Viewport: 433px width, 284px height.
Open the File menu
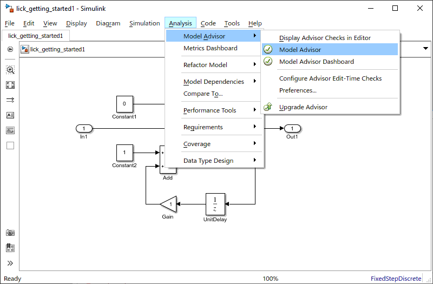coord(10,23)
